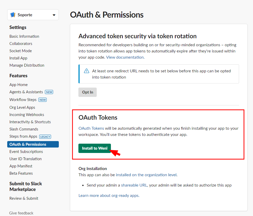
Task: Open Learn more about org-ready apps link
Action: tap(109, 196)
